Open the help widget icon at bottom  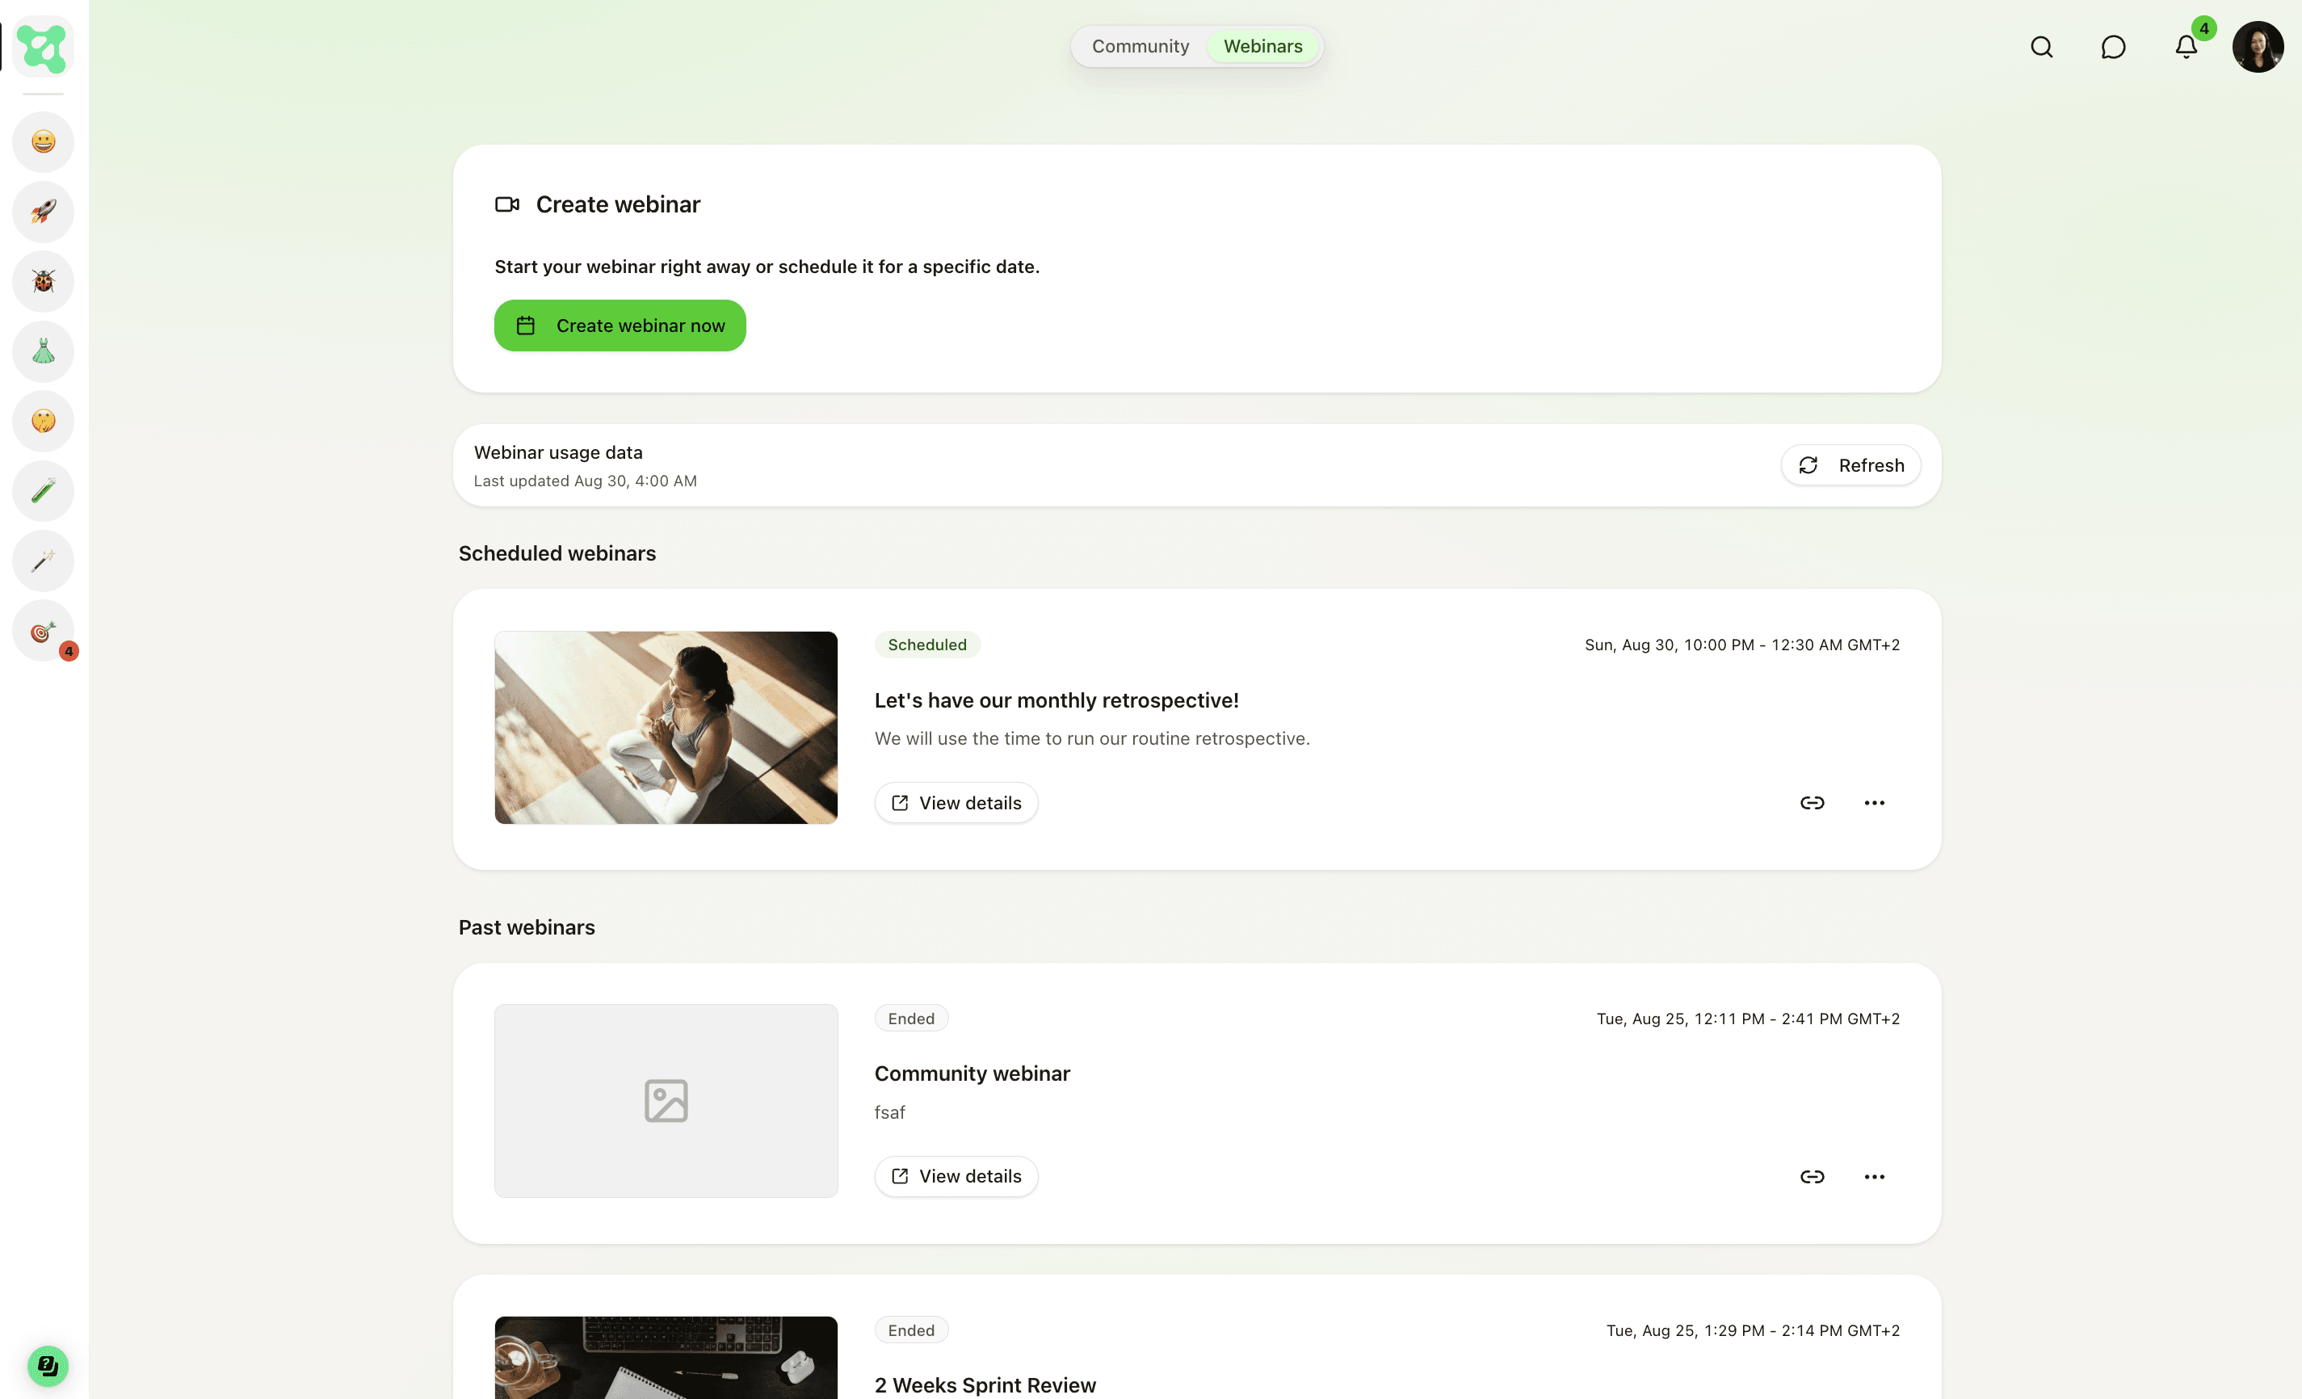coord(47,1367)
